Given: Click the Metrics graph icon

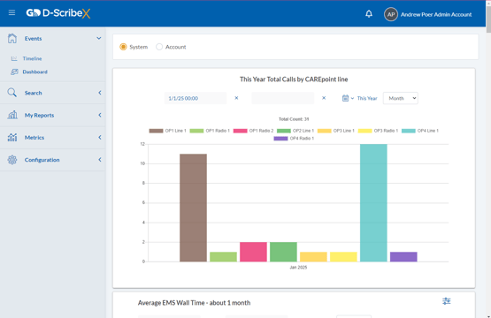Looking at the screenshot, I should pos(12,137).
